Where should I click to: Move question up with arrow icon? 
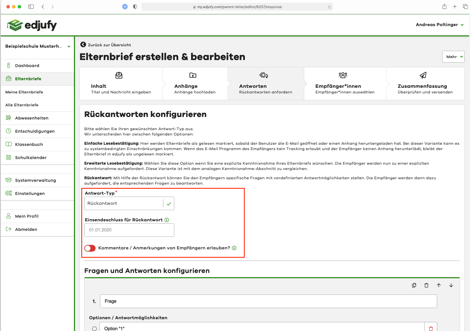point(439,285)
